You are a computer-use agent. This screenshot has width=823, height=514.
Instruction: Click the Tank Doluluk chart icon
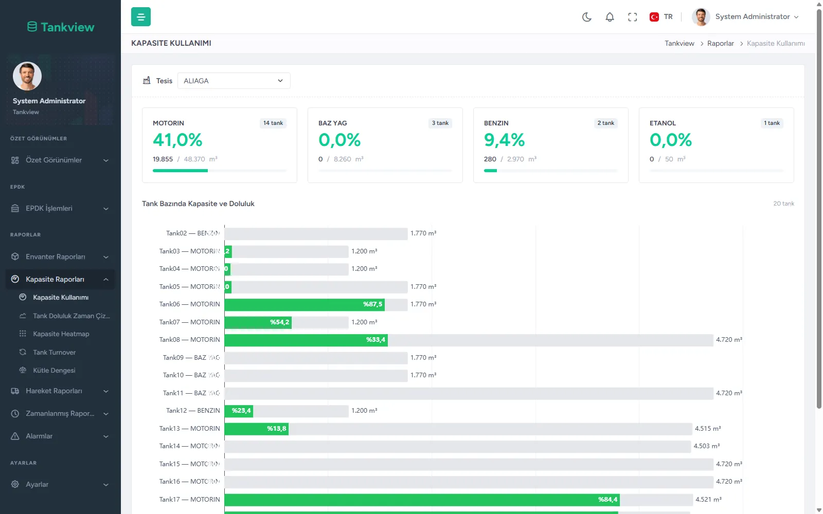[x=23, y=316]
